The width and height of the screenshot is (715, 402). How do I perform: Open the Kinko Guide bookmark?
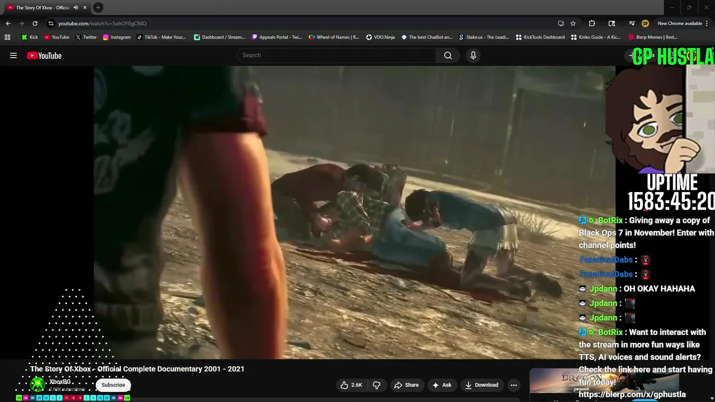595,37
